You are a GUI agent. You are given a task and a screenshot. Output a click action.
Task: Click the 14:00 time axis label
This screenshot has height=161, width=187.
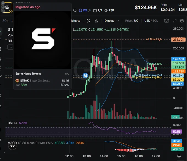coord(104,156)
